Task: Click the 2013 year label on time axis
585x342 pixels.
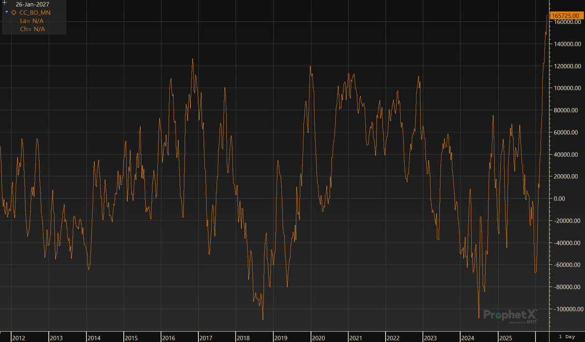Action: [56, 338]
